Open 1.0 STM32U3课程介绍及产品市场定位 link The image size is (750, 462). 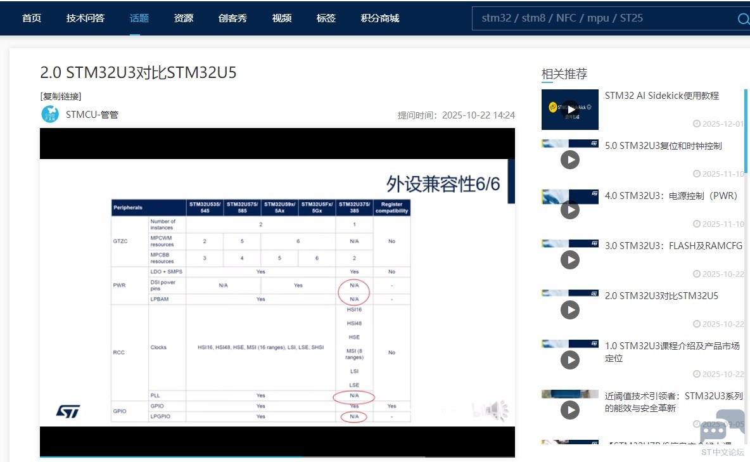point(672,352)
